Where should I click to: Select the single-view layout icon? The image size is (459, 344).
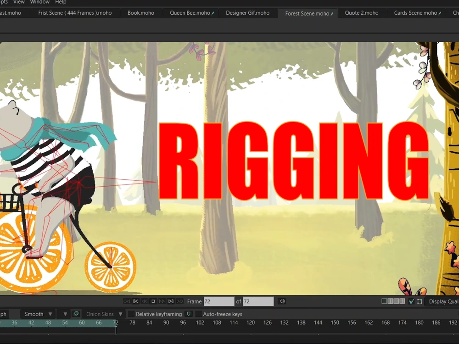tap(385, 301)
